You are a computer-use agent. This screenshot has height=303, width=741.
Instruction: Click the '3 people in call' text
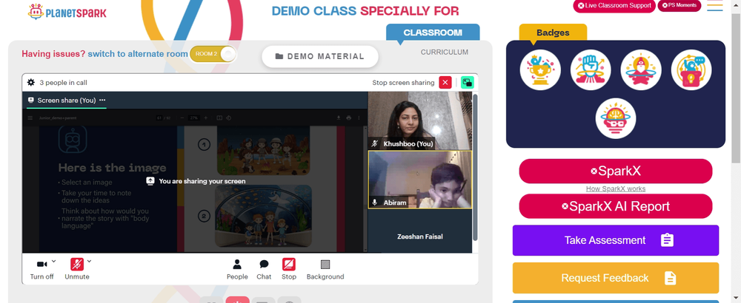63,83
